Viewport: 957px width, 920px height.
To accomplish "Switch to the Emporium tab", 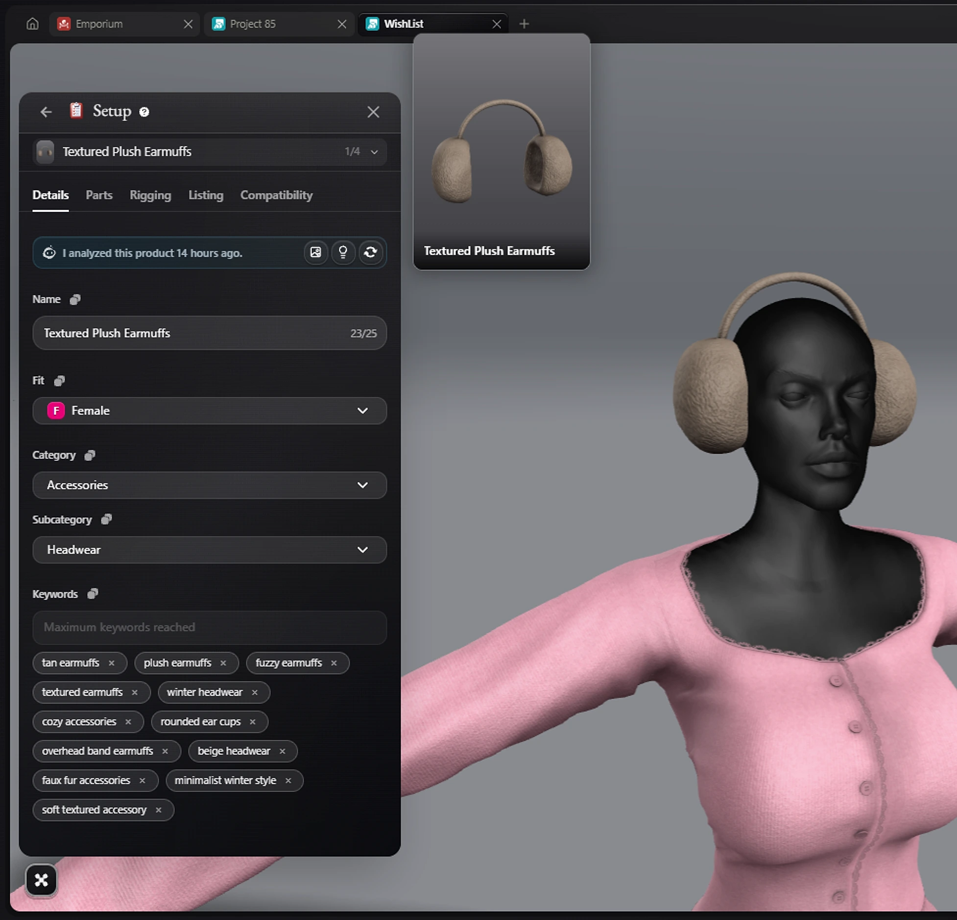I will pyautogui.click(x=124, y=24).
